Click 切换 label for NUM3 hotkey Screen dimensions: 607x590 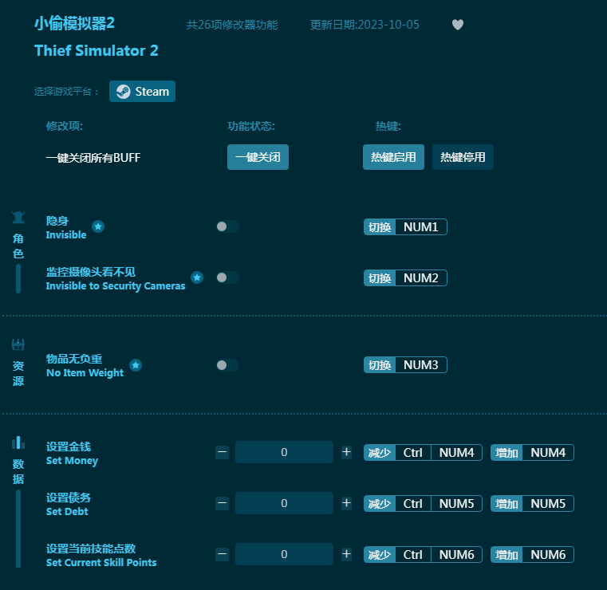pos(380,365)
